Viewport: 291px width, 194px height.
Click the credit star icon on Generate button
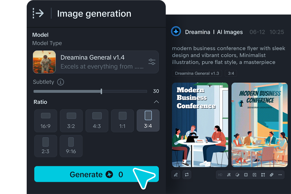109,174
